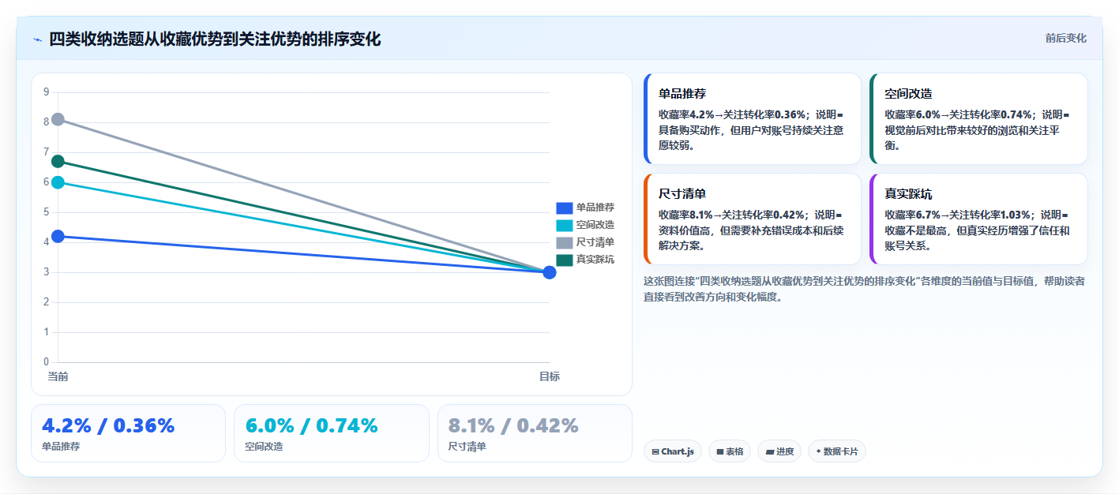The height and width of the screenshot is (494, 1119).
Task: Click the merged data point at 目标
Action: coord(550,272)
